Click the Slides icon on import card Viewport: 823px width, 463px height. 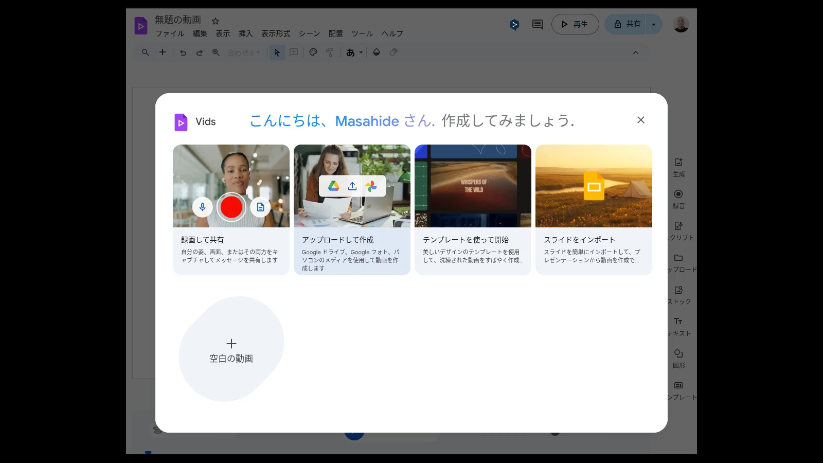pos(594,186)
